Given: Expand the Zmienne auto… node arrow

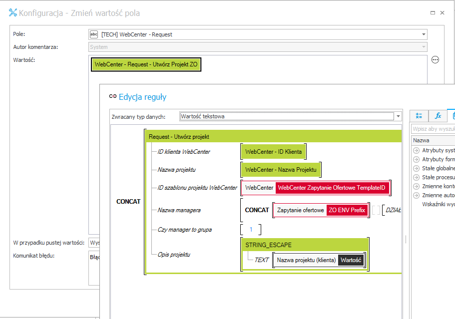Looking at the screenshot, I should [x=416, y=196].
